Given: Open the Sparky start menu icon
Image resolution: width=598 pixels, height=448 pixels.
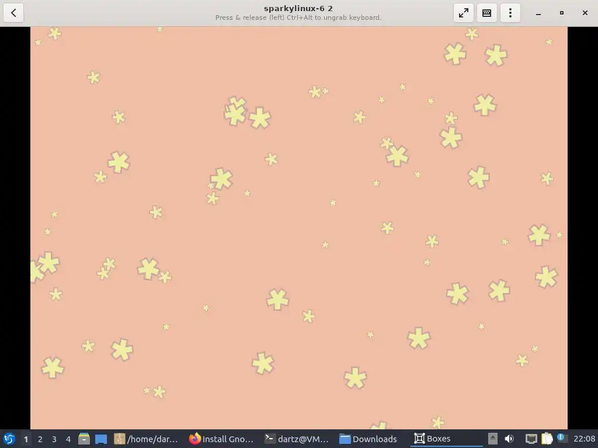Looking at the screenshot, I should click(9, 439).
